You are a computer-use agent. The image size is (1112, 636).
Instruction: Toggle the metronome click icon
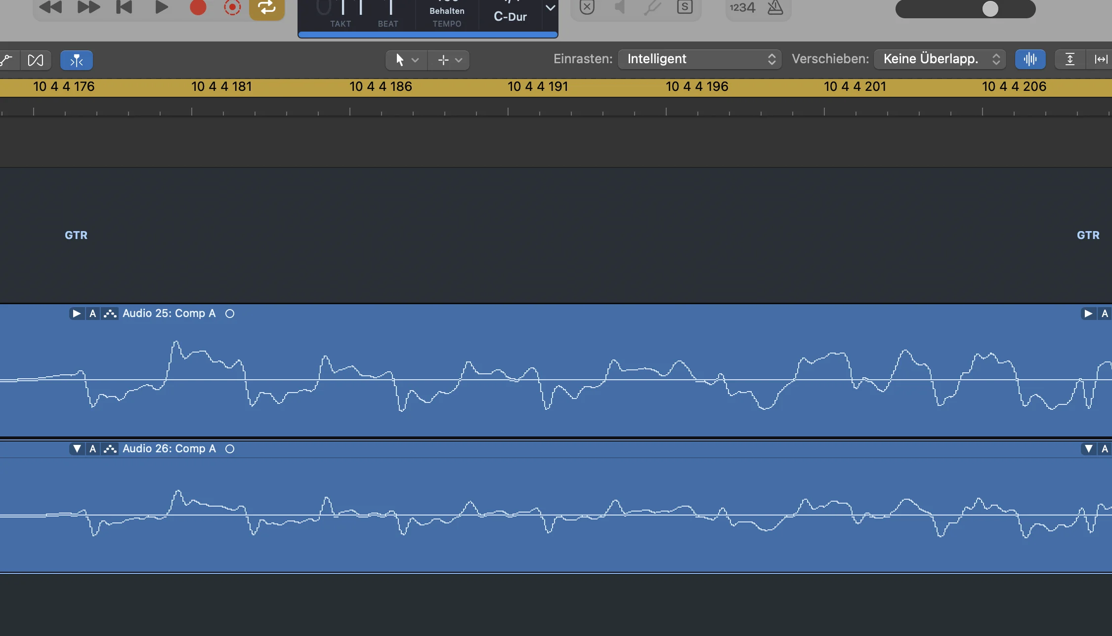pyautogui.click(x=775, y=7)
